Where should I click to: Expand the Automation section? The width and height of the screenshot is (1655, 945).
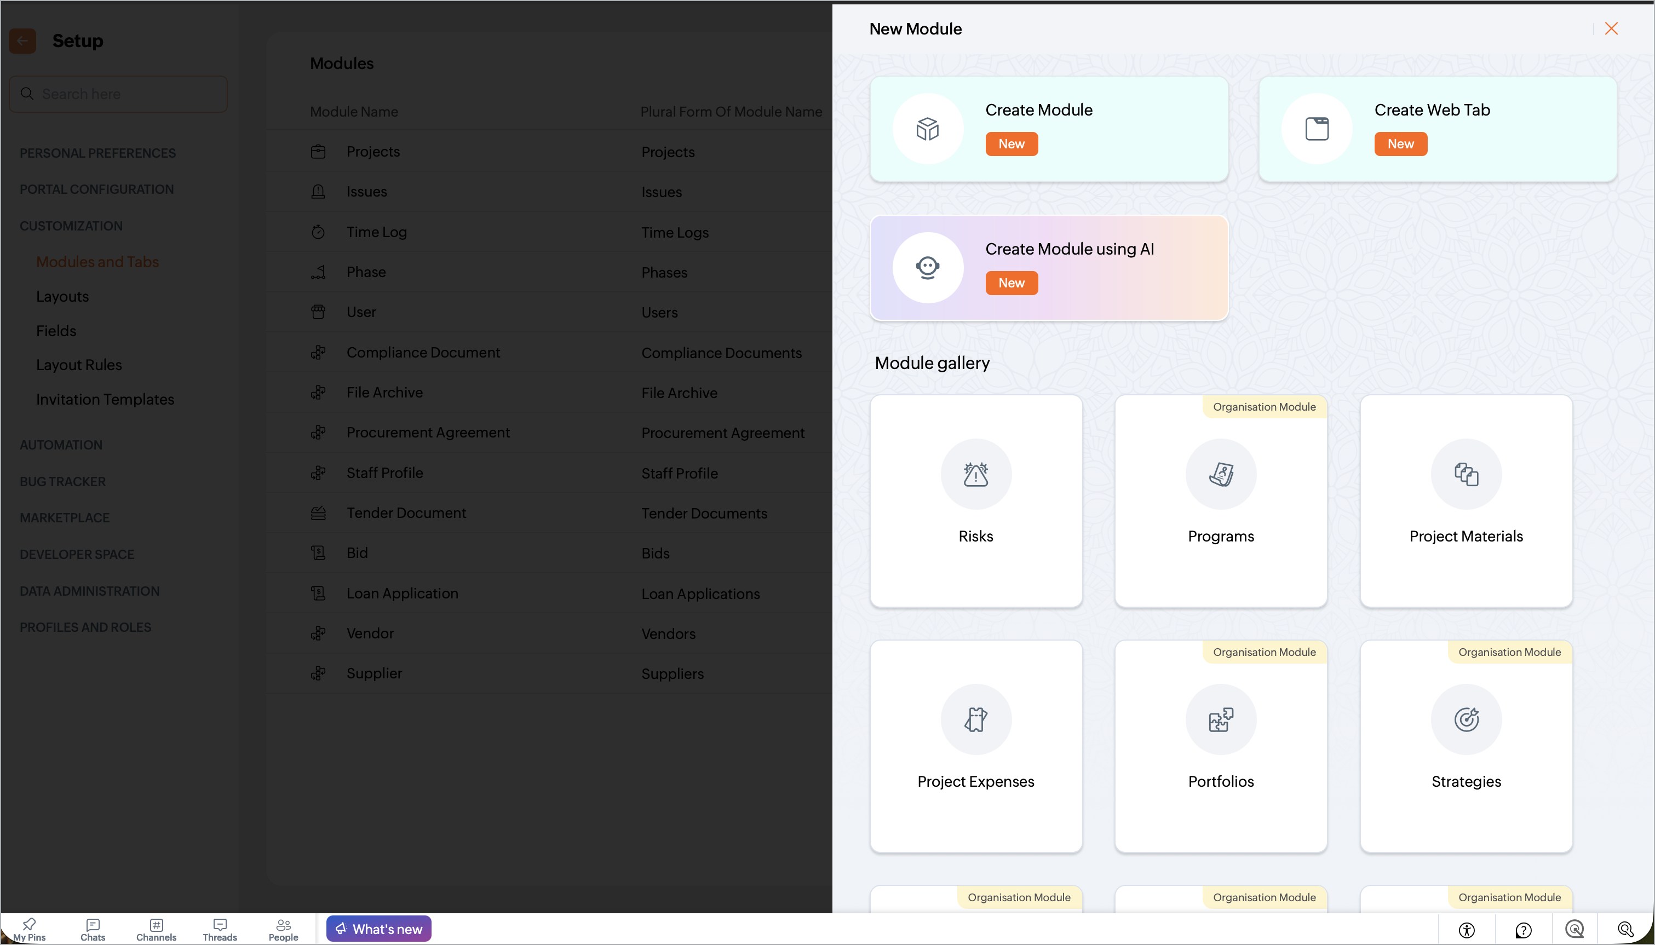click(61, 445)
